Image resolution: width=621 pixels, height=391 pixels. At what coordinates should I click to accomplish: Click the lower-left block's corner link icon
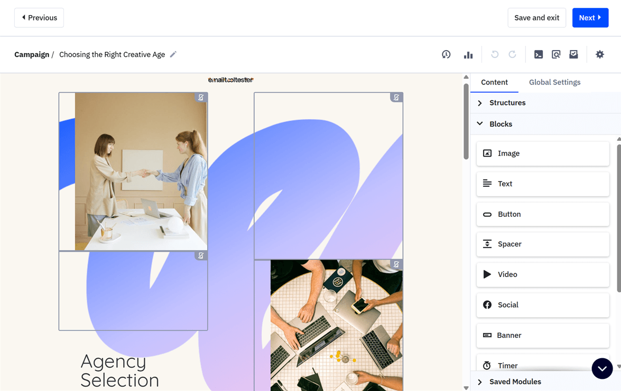tap(201, 256)
